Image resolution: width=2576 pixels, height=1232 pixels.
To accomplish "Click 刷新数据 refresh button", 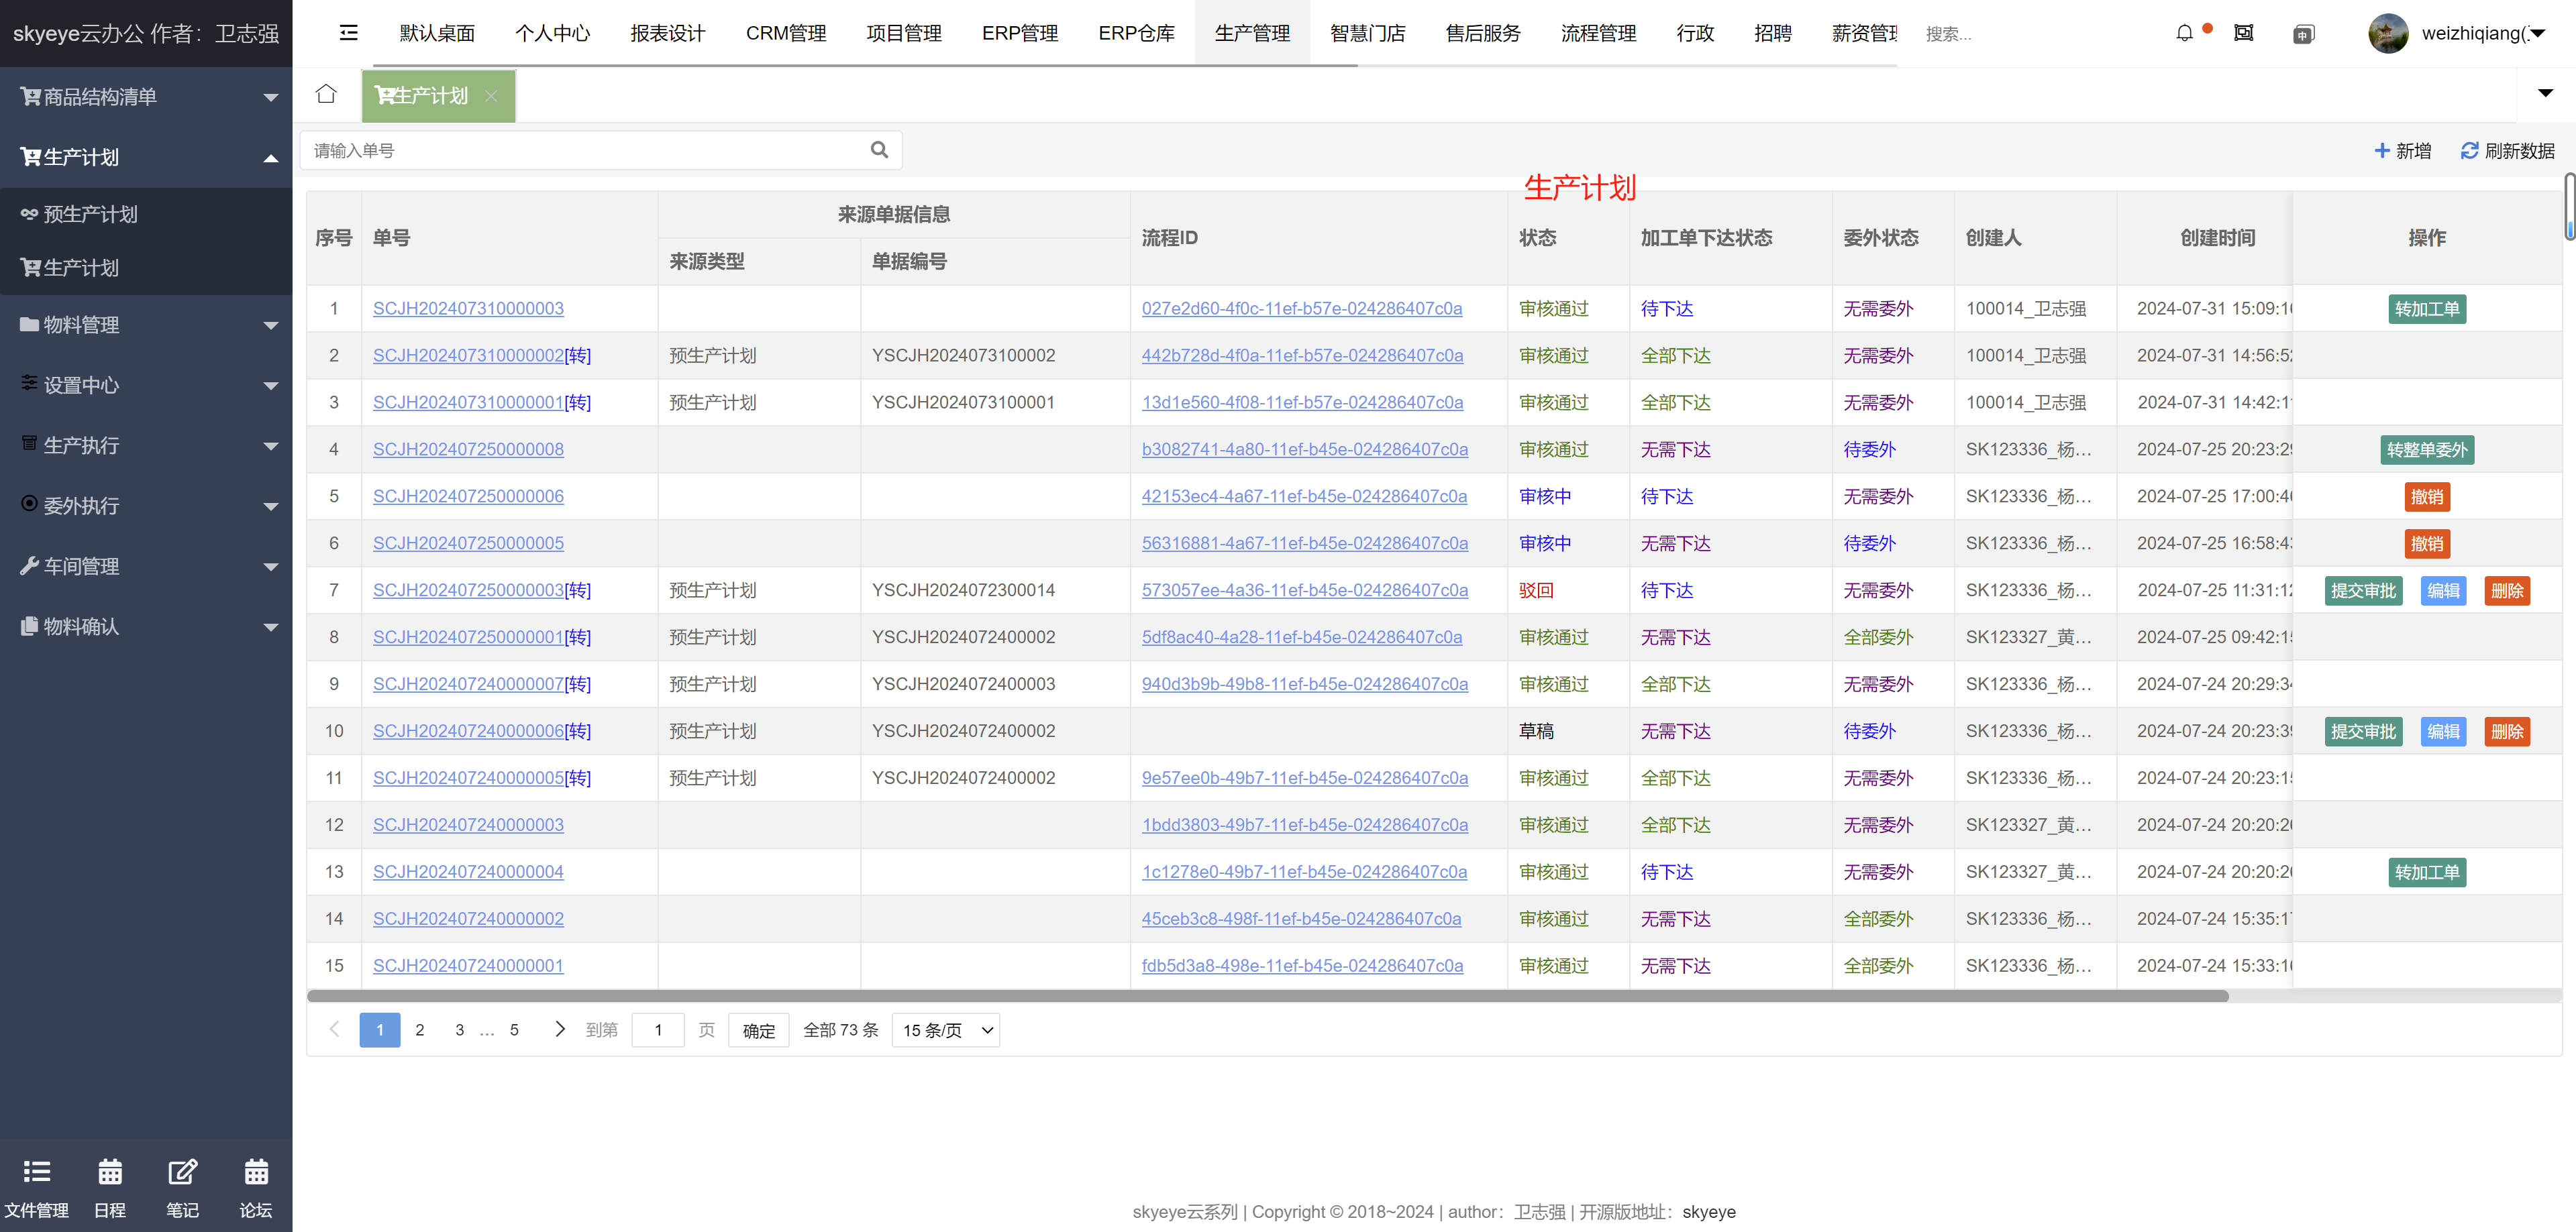I will click(2507, 151).
